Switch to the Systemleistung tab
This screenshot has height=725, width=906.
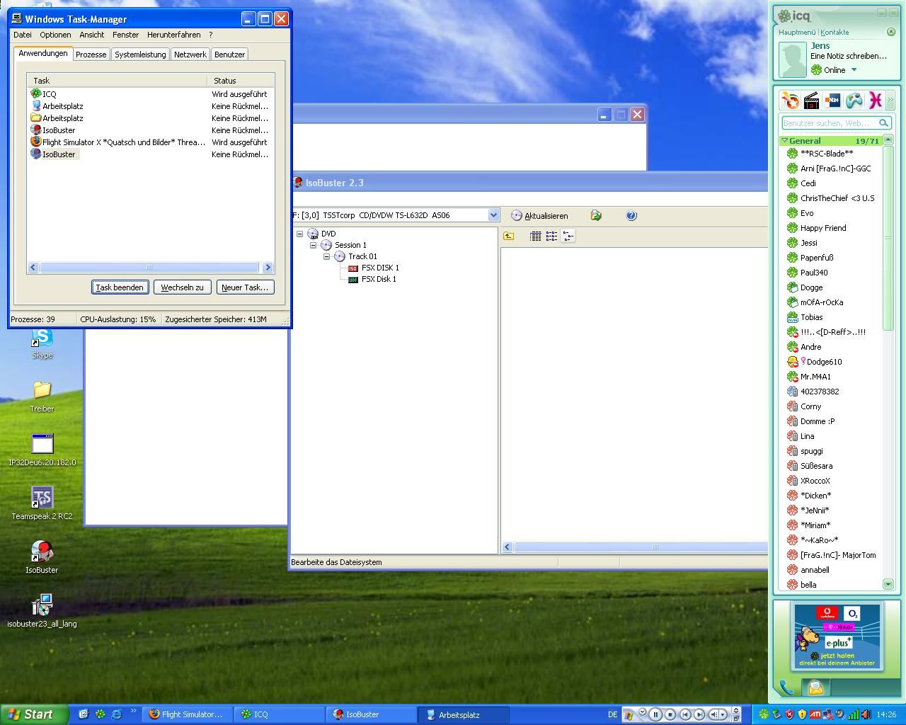[x=140, y=55]
